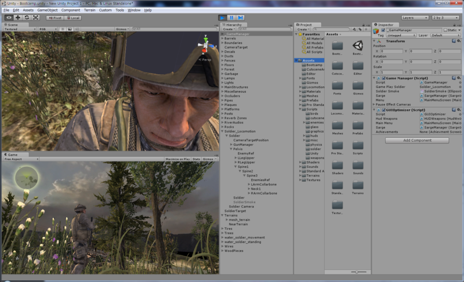Viewport: 464px width, 282px height.
Task: Click the Pause button
Action: (231, 18)
